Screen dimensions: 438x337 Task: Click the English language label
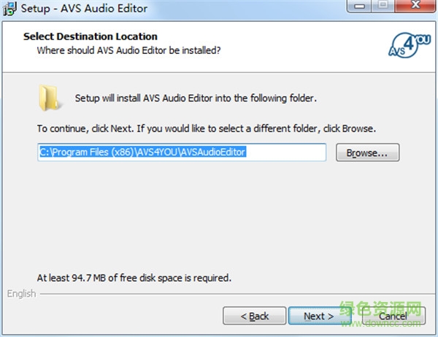[20, 294]
